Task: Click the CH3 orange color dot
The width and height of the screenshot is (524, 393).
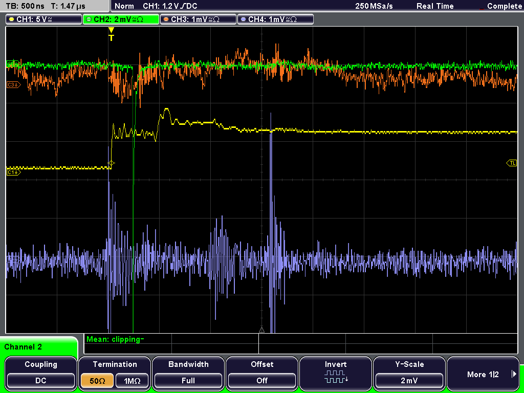Action: [166, 19]
